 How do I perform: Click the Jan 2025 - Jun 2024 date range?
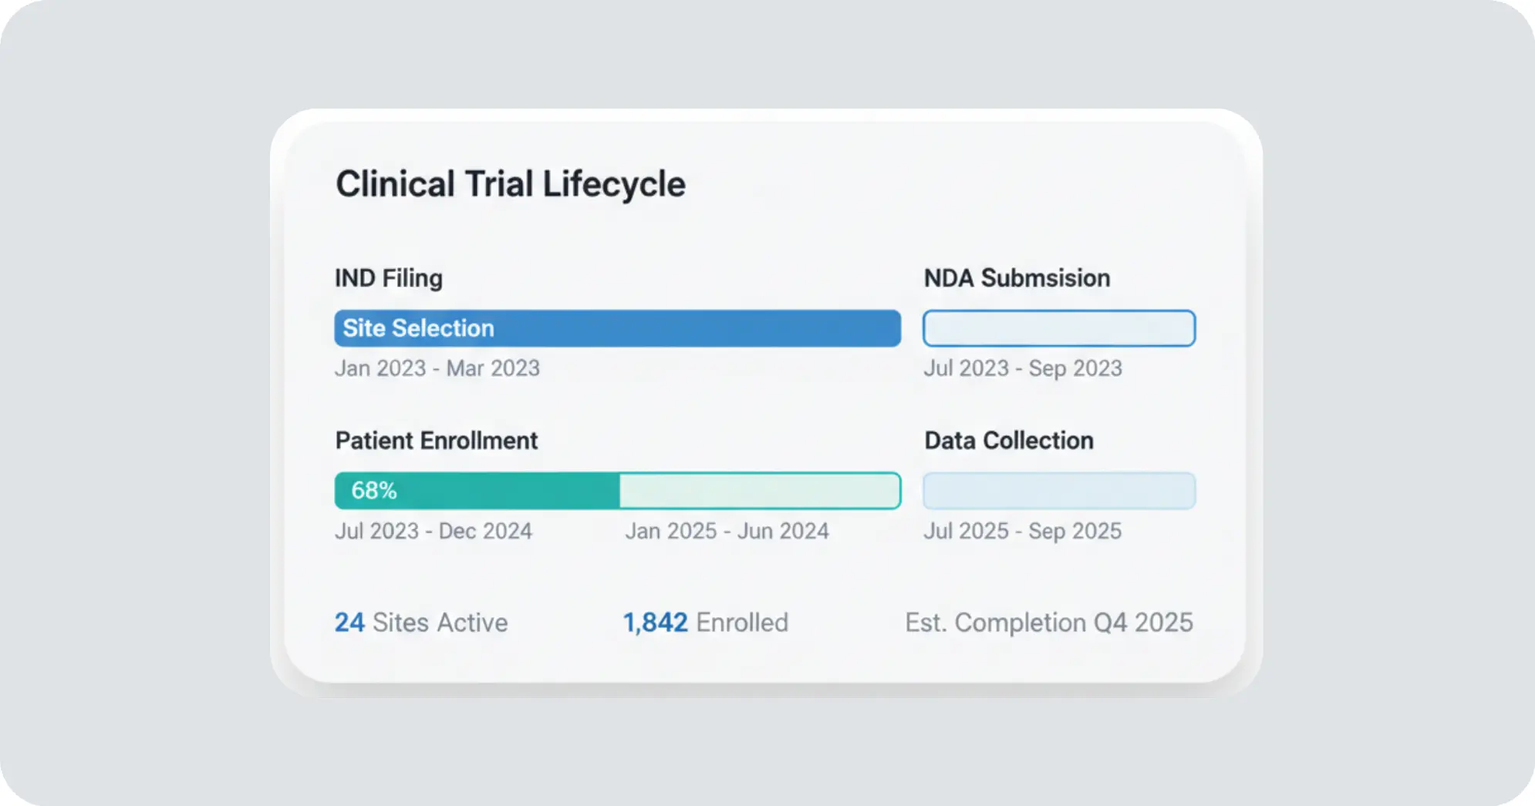(727, 531)
